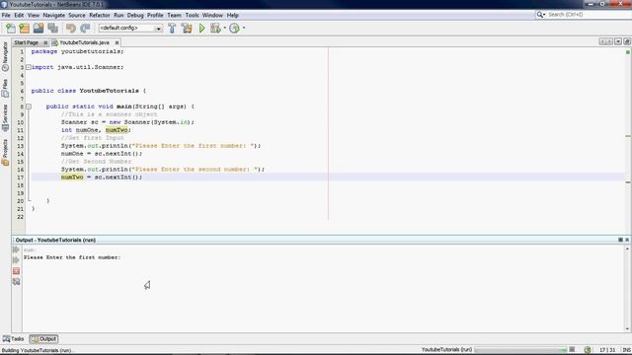Image resolution: width=632 pixels, height=355 pixels.
Task: Click the Output panel settings icon
Action: [x=16, y=282]
